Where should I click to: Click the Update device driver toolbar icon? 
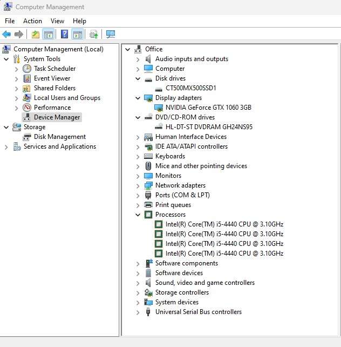click(x=94, y=34)
